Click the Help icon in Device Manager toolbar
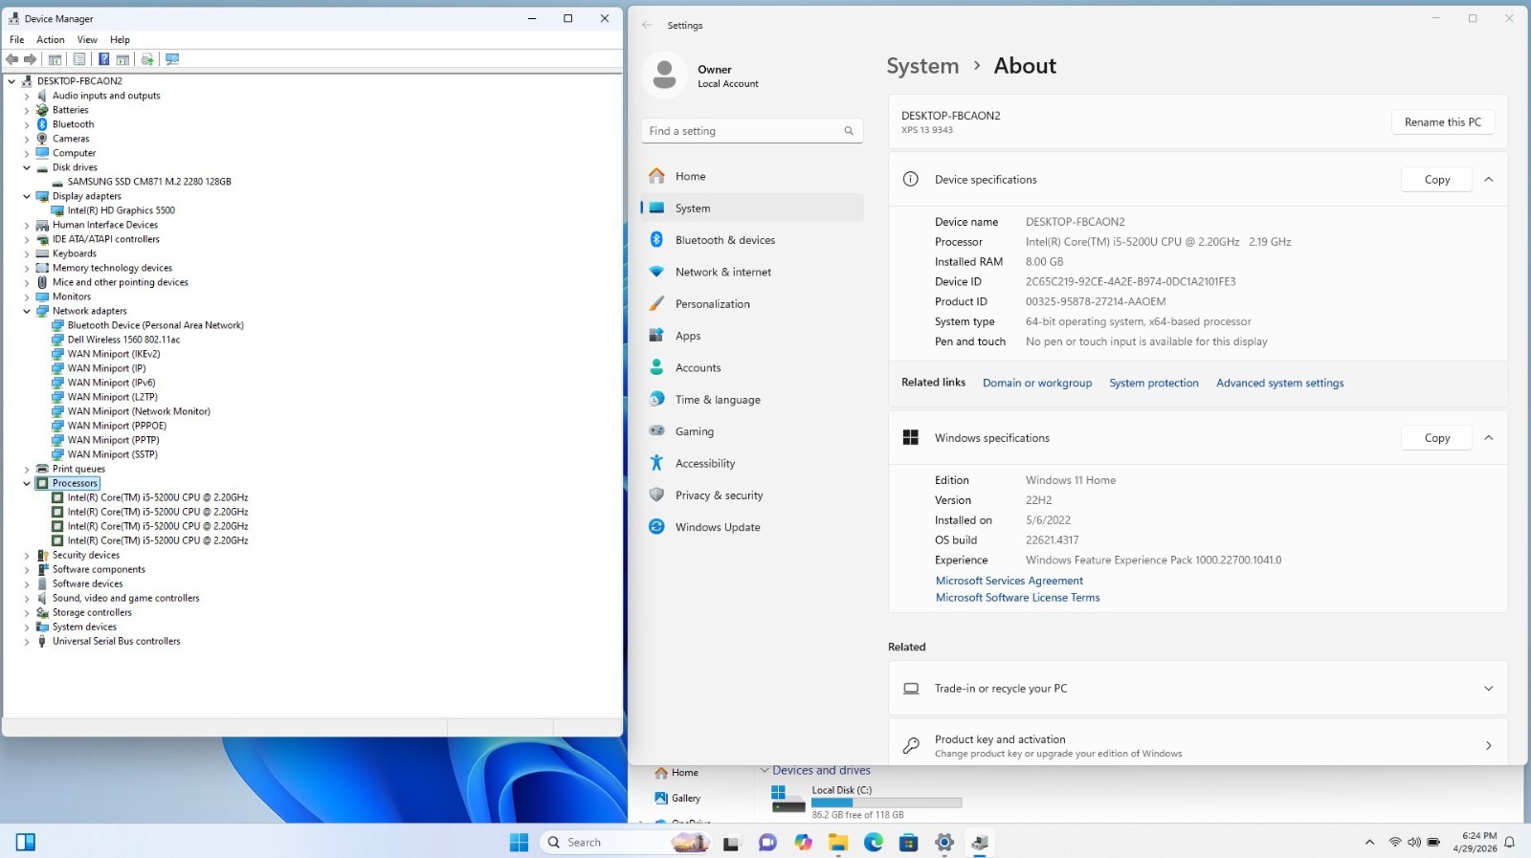Viewport: 1531px width, 858px height. click(x=103, y=59)
